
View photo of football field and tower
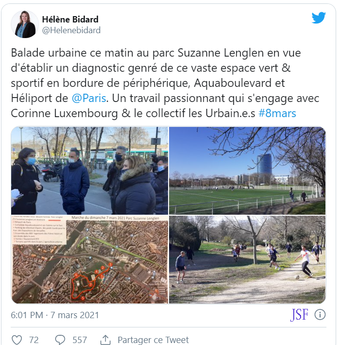[247, 170]
